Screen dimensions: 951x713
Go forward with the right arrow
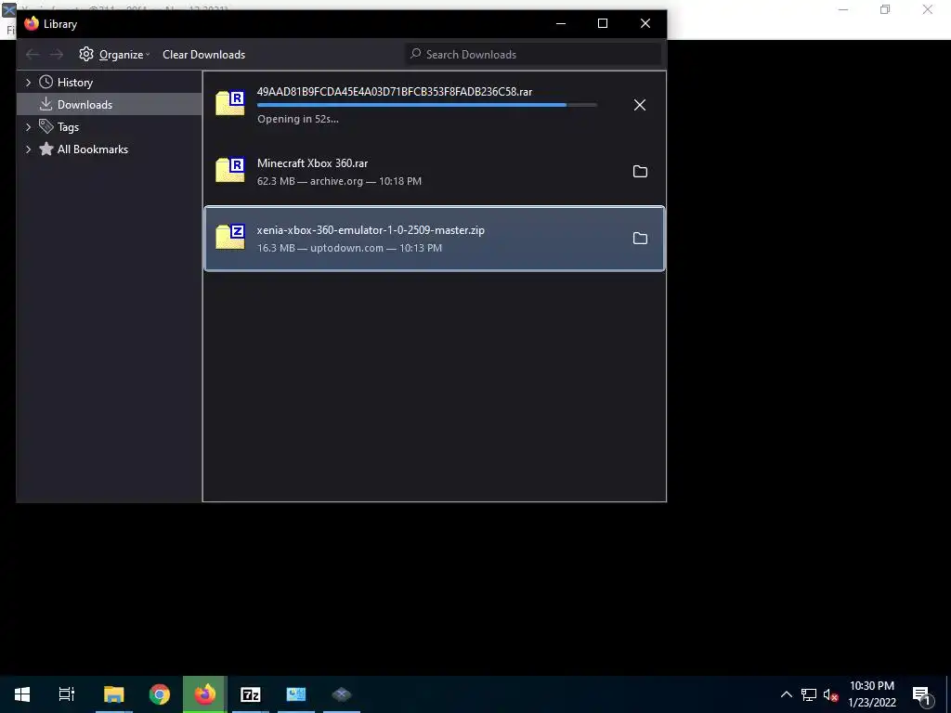57,55
